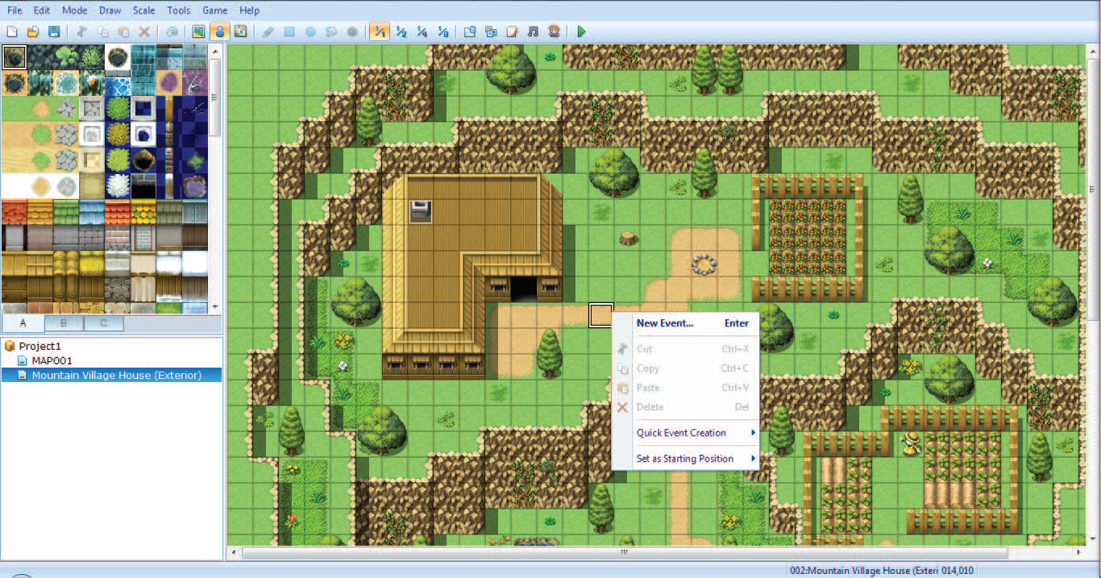Click the map horizontal scrollbar right arrow
The width and height of the screenshot is (1101, 578).
point(1078,553)
